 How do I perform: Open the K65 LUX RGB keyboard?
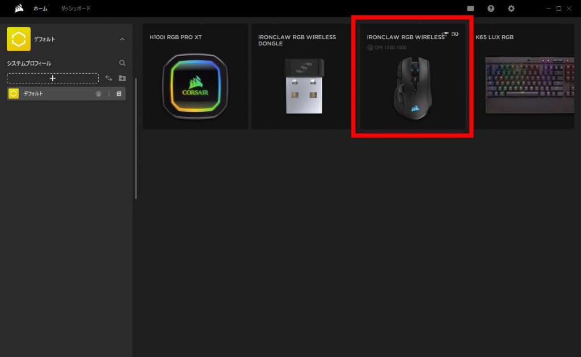pos(525,77)
